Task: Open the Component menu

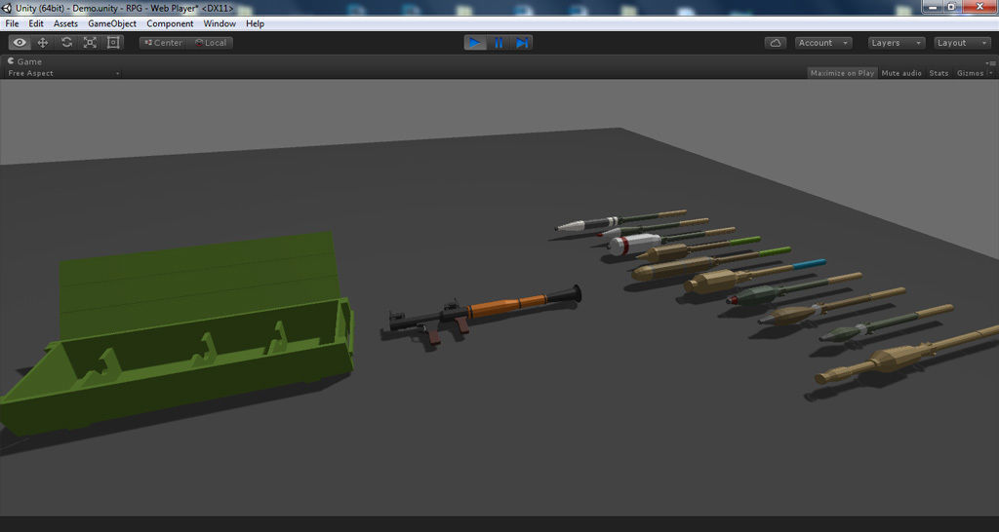Action: coord(170,23)
